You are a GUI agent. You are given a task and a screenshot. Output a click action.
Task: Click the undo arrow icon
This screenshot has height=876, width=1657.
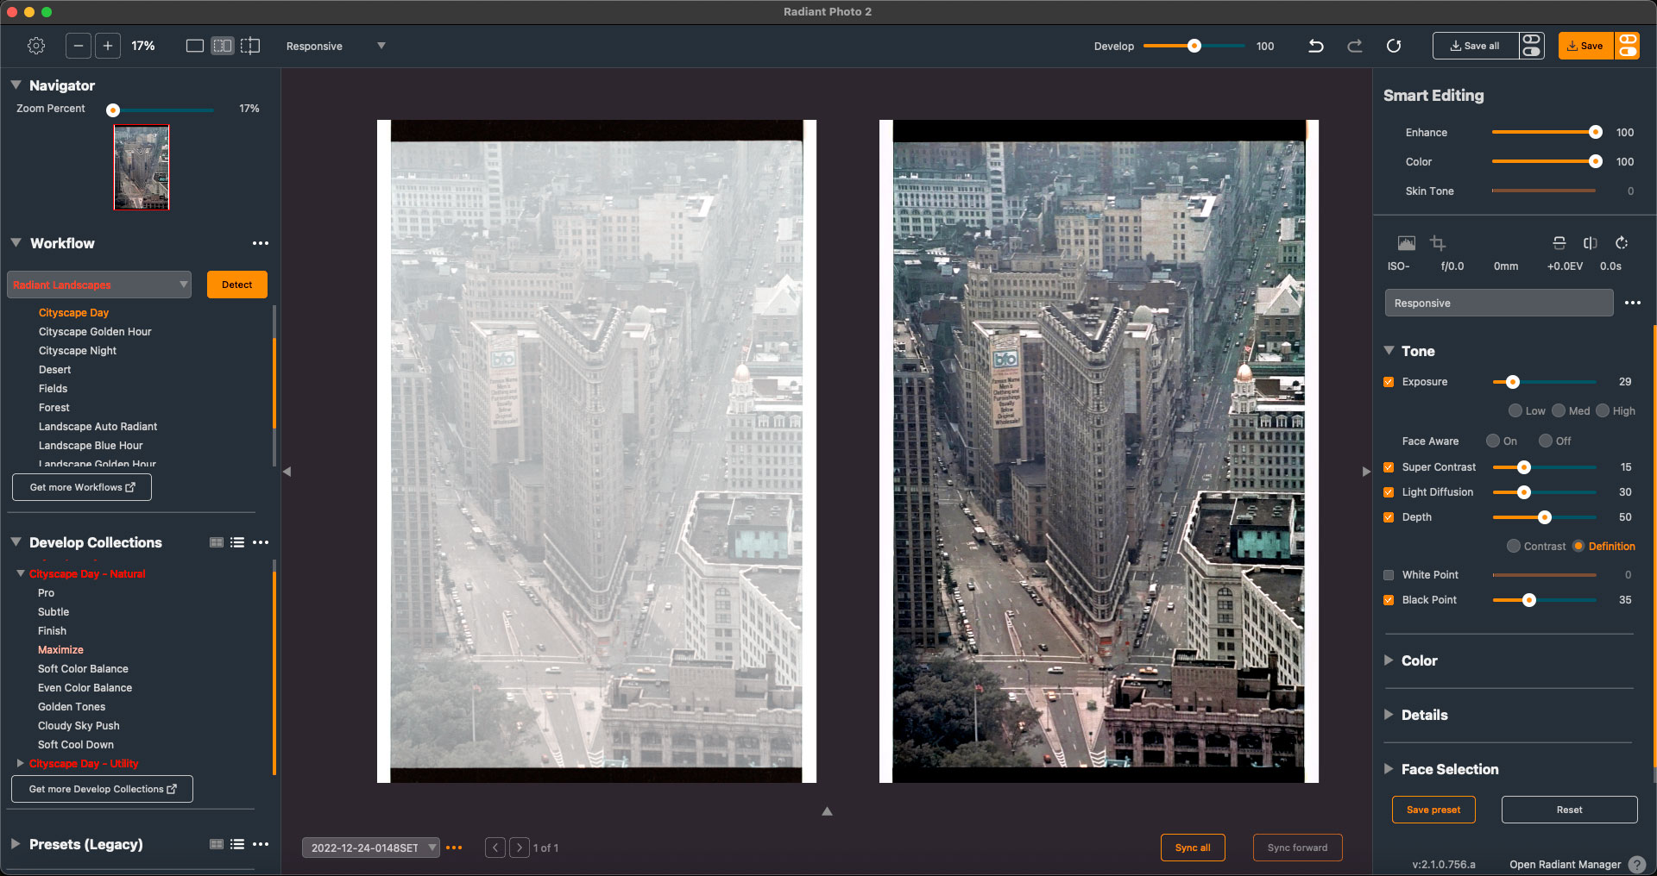pyautogui.click(x=1315, y=46)
